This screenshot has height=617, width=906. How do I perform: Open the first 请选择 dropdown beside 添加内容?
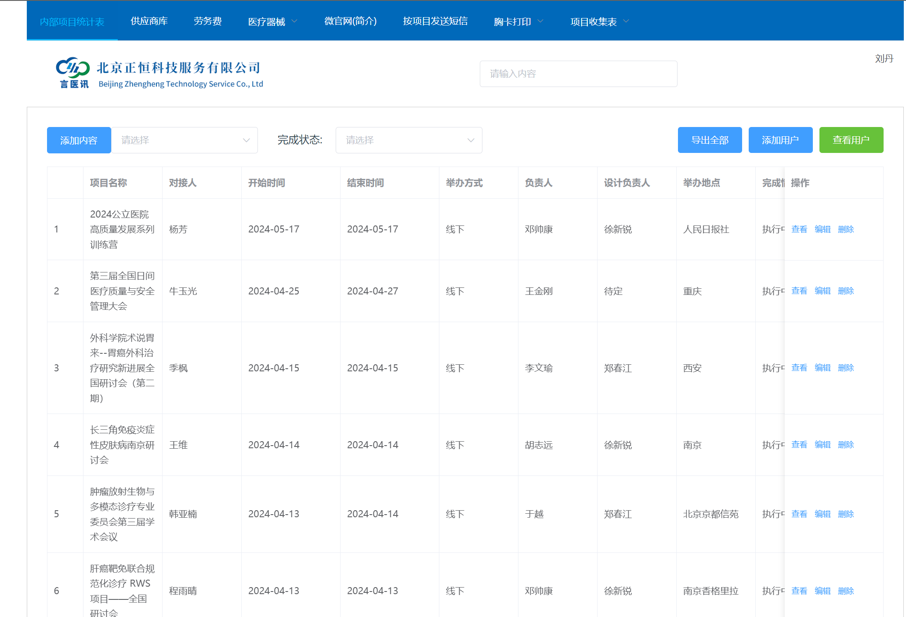pos(185,140)
